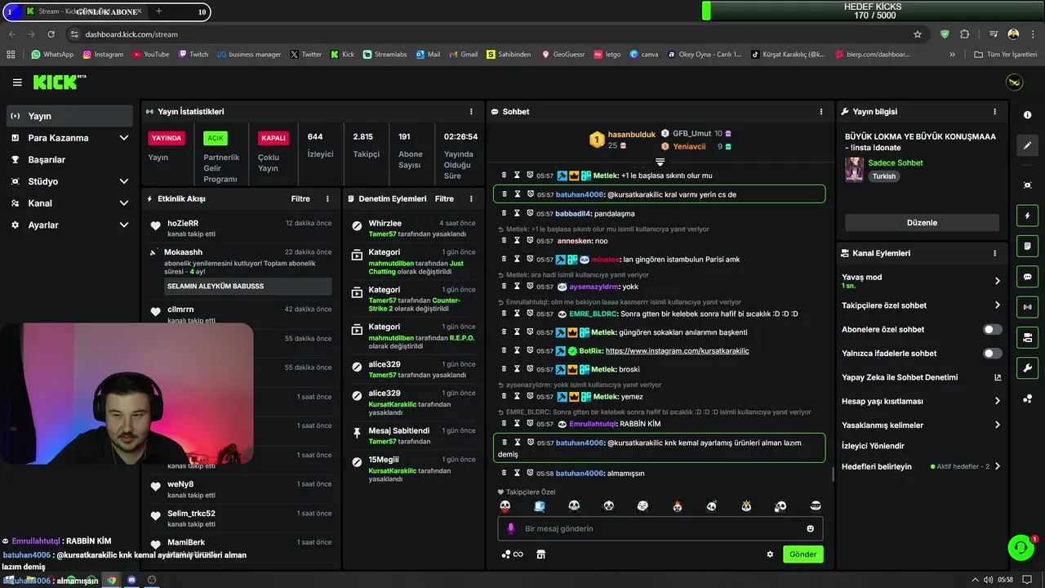Image resolution: width=1045 pixels, height=588 pixels.
Task: Timeout annesken using the hourglass icon
Action: [x=517, y=241]
